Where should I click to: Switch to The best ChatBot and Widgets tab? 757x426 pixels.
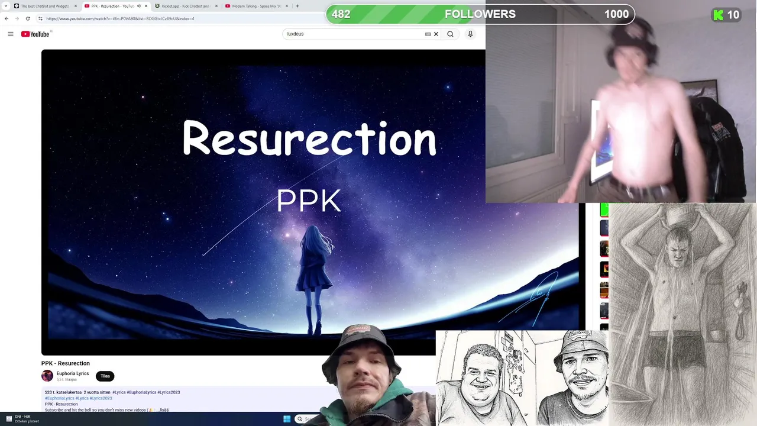point(45,6)
